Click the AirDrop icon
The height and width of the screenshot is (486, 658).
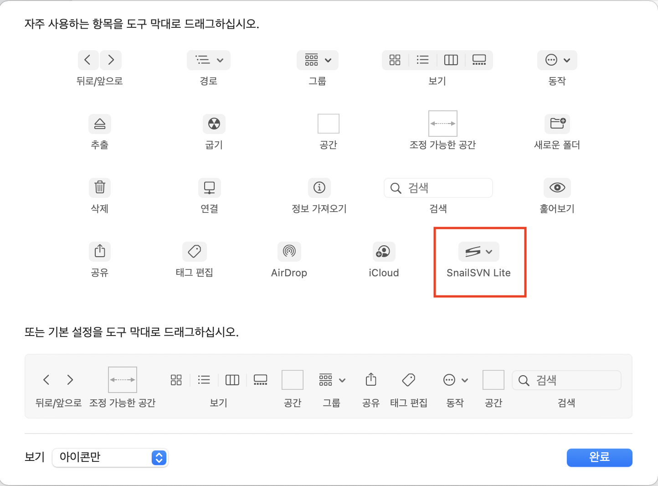pos(289,251)
